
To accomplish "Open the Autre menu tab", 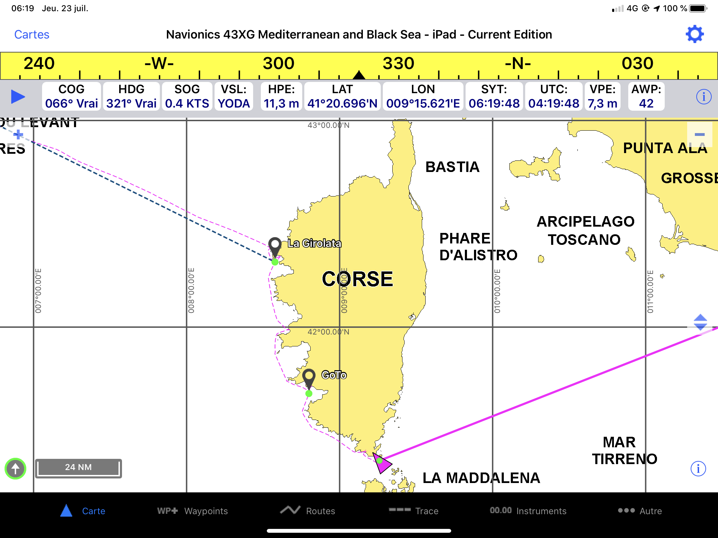I will [640, 511].
